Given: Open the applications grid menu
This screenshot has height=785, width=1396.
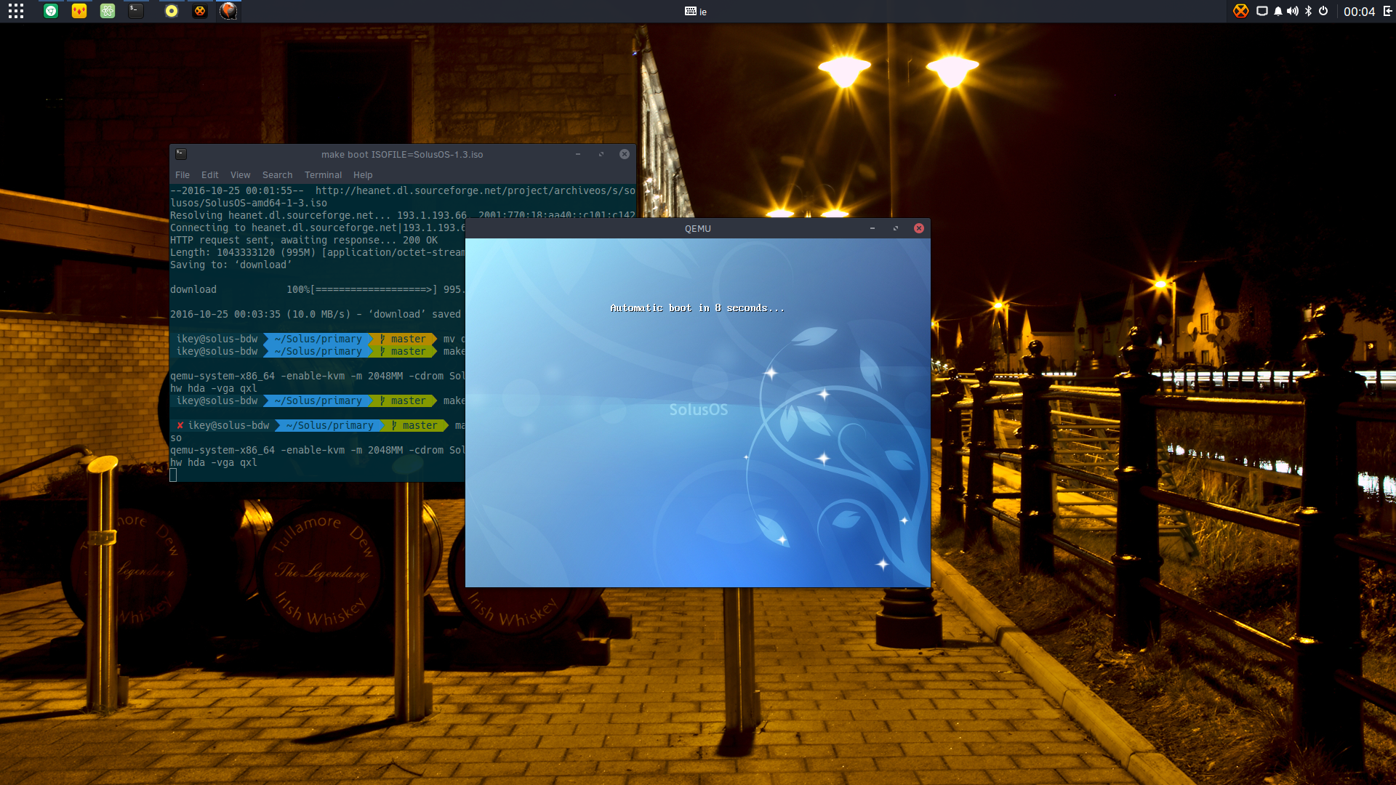Looking at the screenshot, I should (16, 11).
